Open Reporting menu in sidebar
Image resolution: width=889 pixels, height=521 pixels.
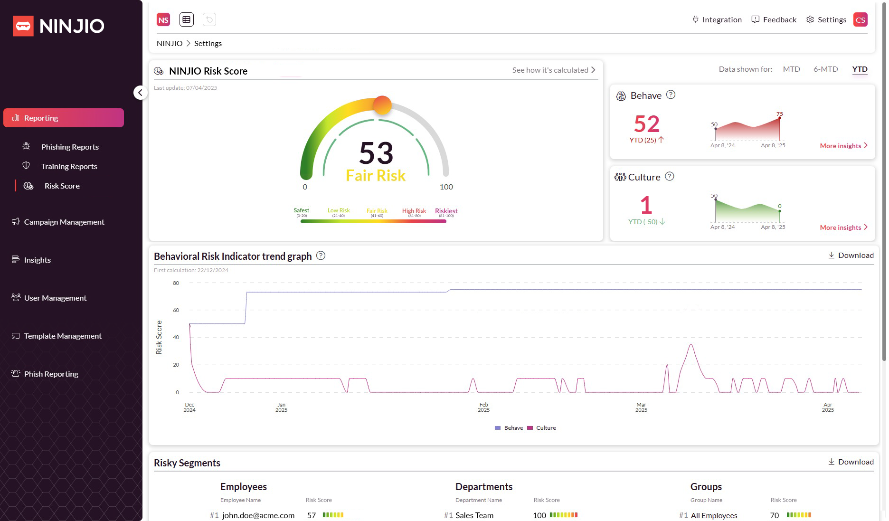(x=64, y=118)
